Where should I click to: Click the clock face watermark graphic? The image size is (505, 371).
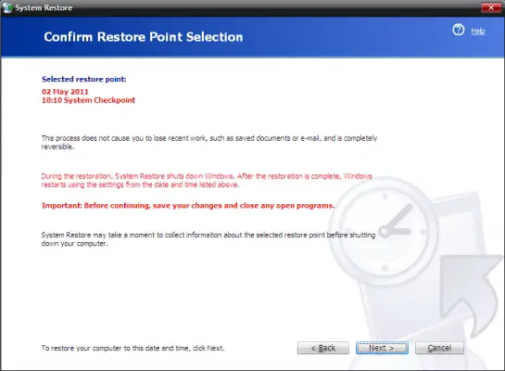384,232
